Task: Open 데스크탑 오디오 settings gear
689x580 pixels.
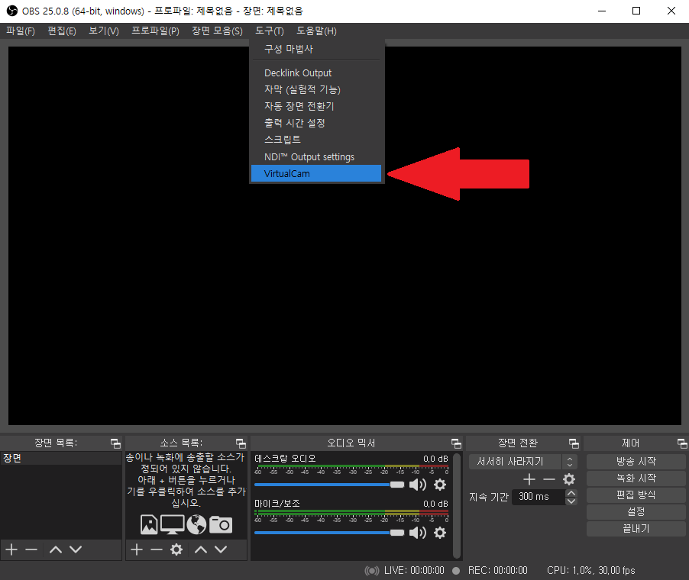Action: pos(440,485)
